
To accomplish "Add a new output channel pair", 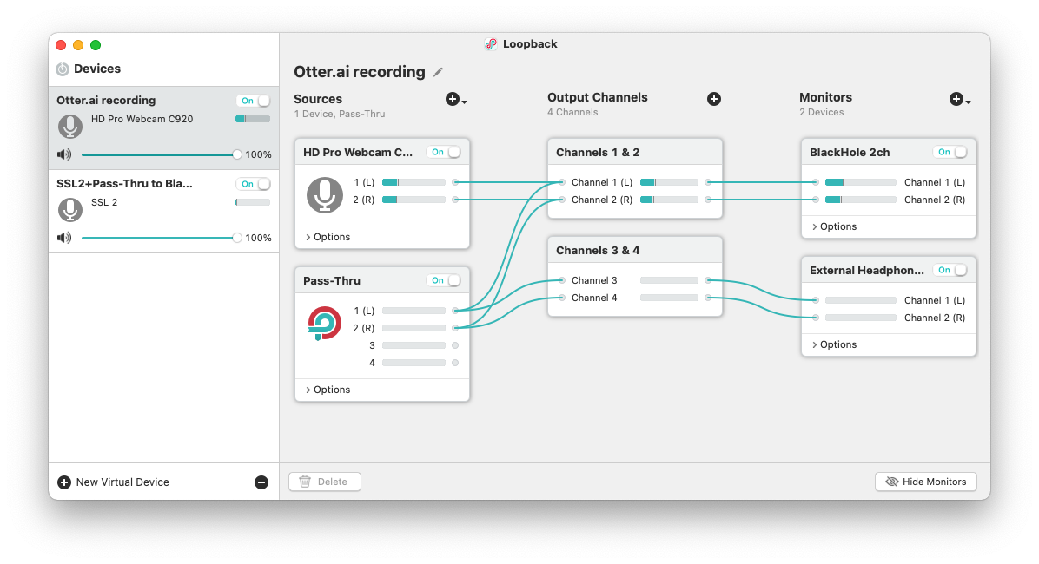I will click(x=713, y=99).
